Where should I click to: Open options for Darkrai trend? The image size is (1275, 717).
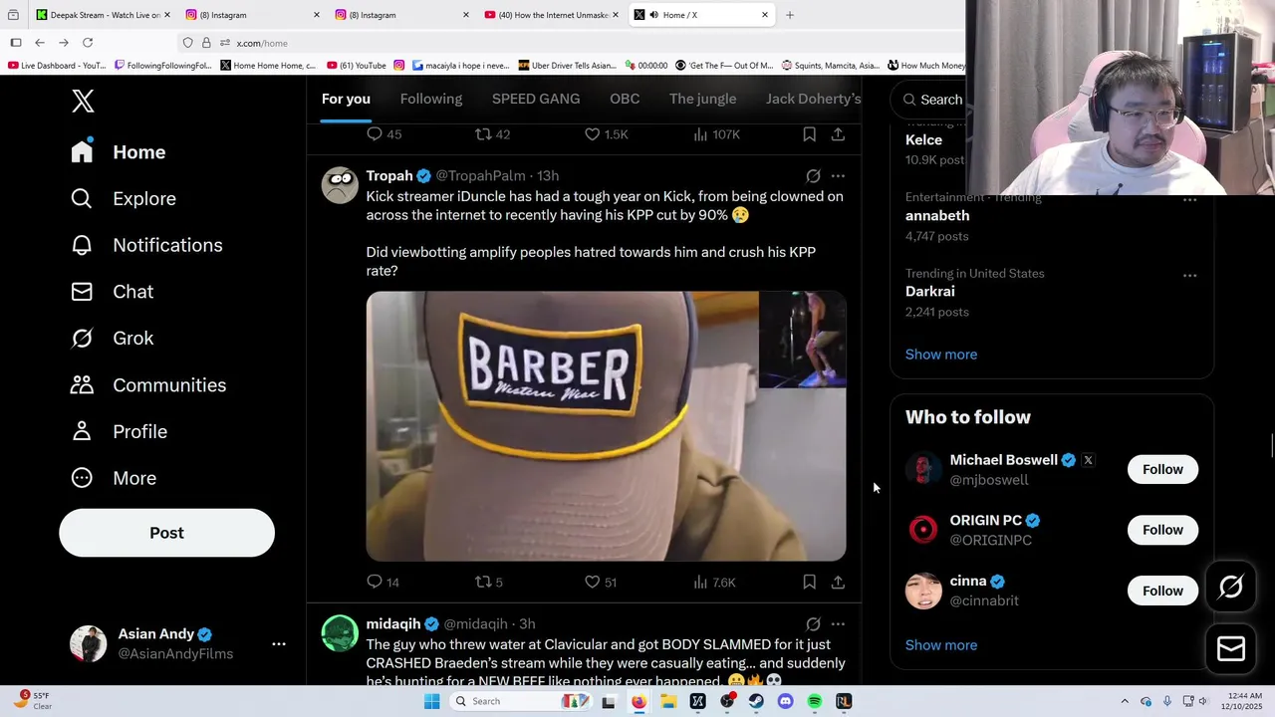[x=1189, y=275]
